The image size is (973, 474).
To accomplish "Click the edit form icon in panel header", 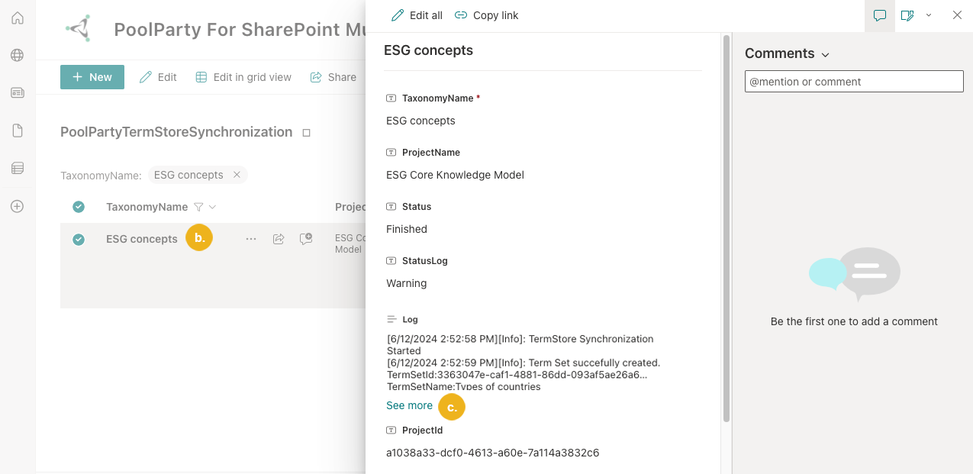I will coord(907,15).
